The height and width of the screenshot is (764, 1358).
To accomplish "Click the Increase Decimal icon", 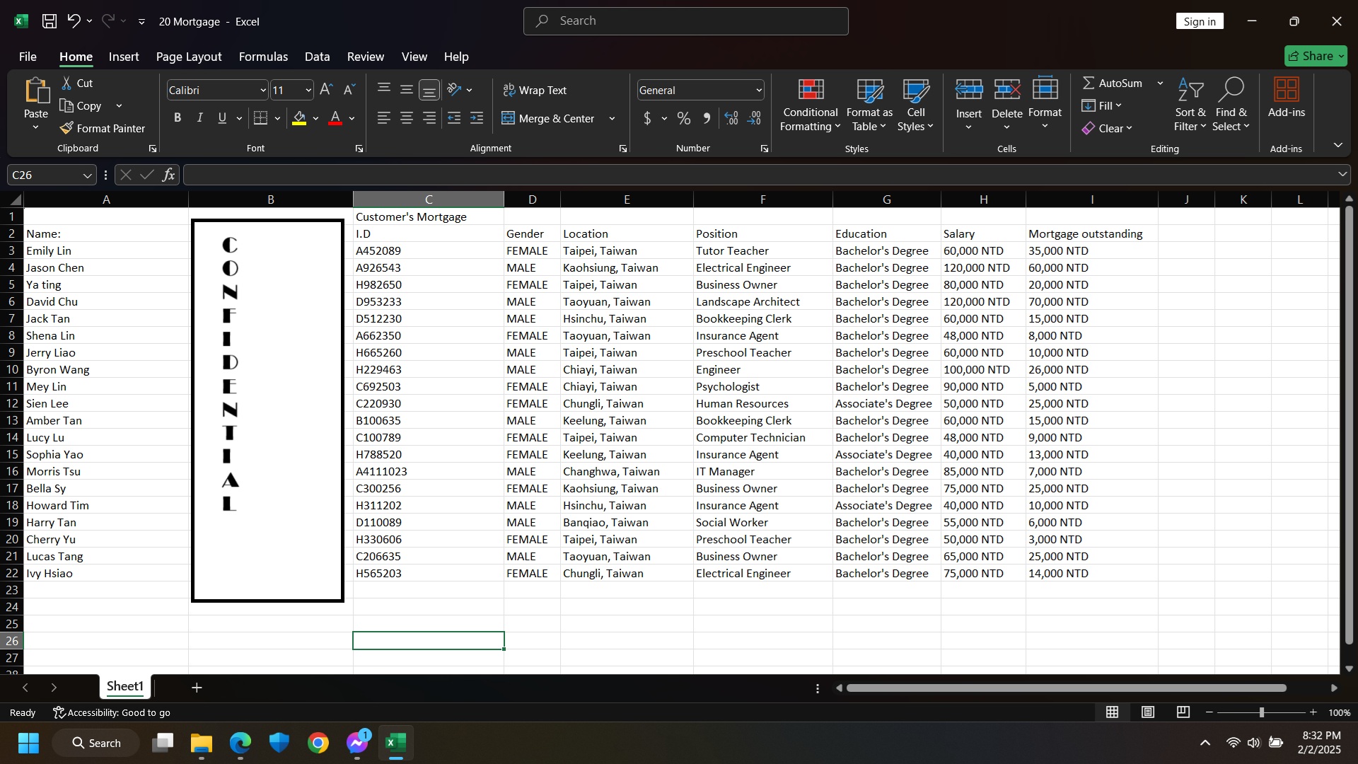I will [x=731, y=118].
